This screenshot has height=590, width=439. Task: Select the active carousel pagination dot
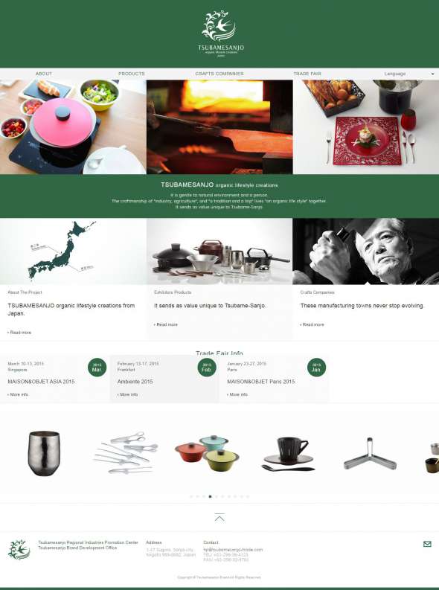[210, 496]
